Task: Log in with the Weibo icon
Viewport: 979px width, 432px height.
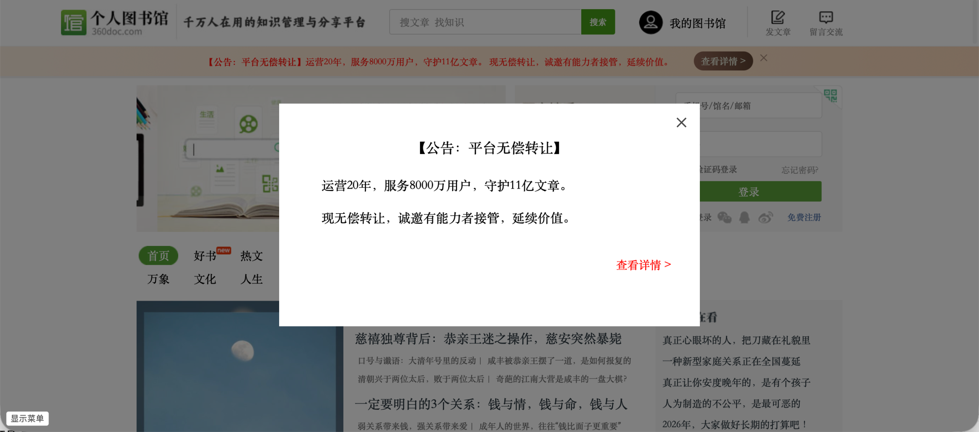Action: point(765,217)
